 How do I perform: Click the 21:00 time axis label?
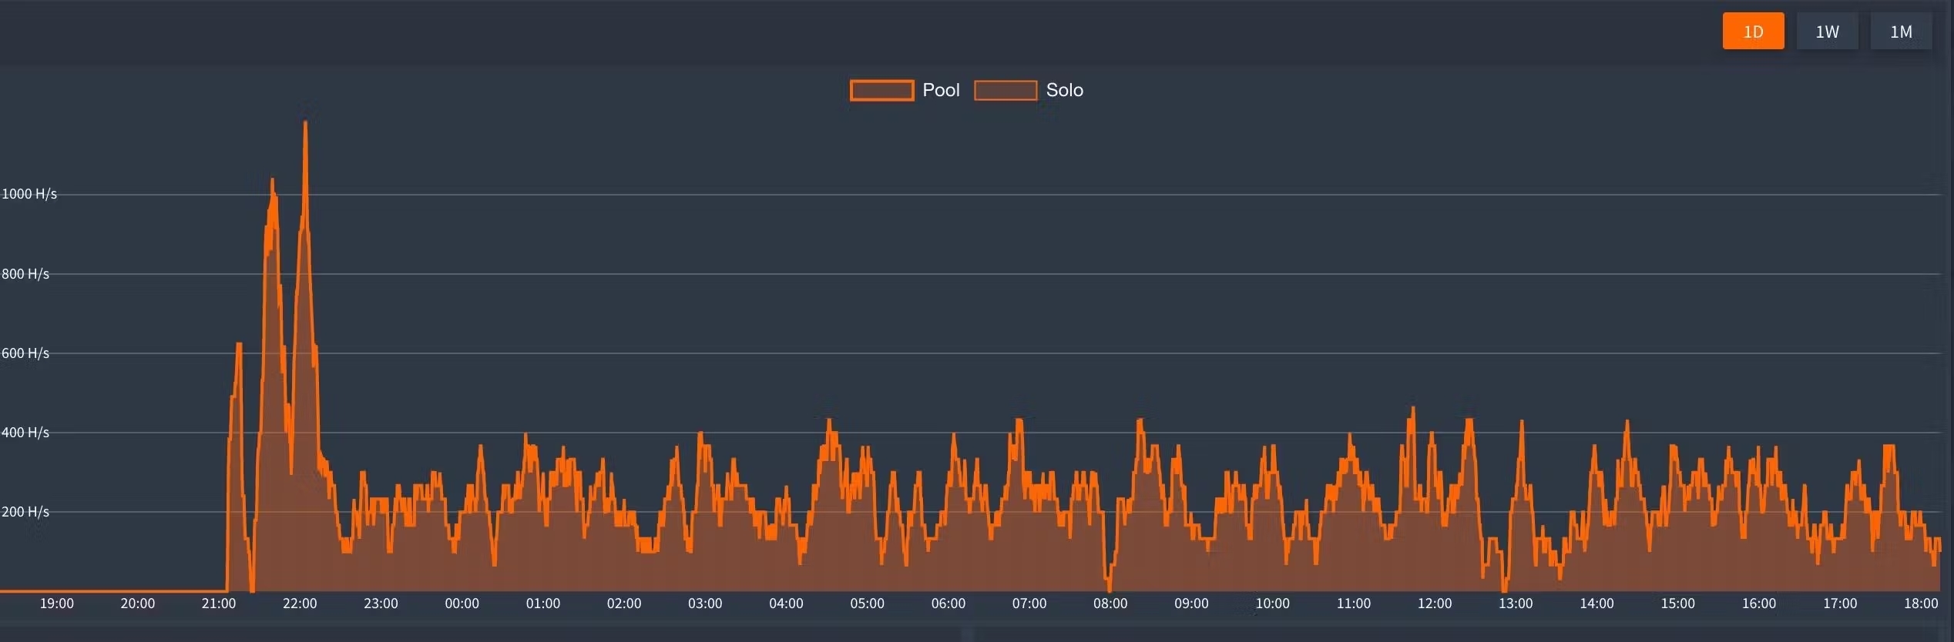point(219,604)
